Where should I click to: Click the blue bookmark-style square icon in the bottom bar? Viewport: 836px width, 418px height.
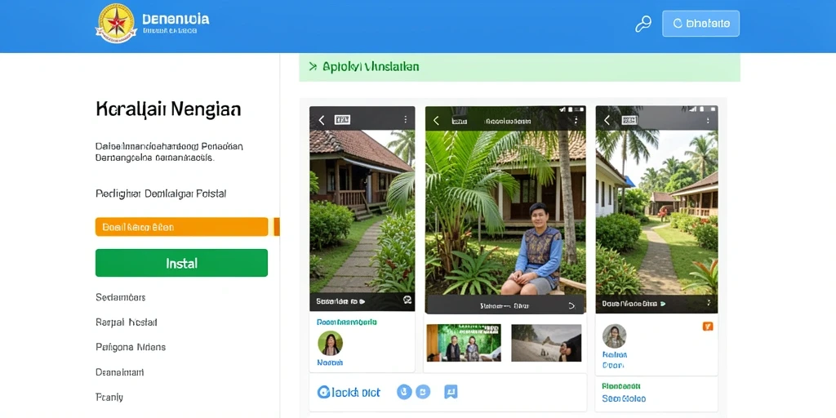click(x=451, y=392)
